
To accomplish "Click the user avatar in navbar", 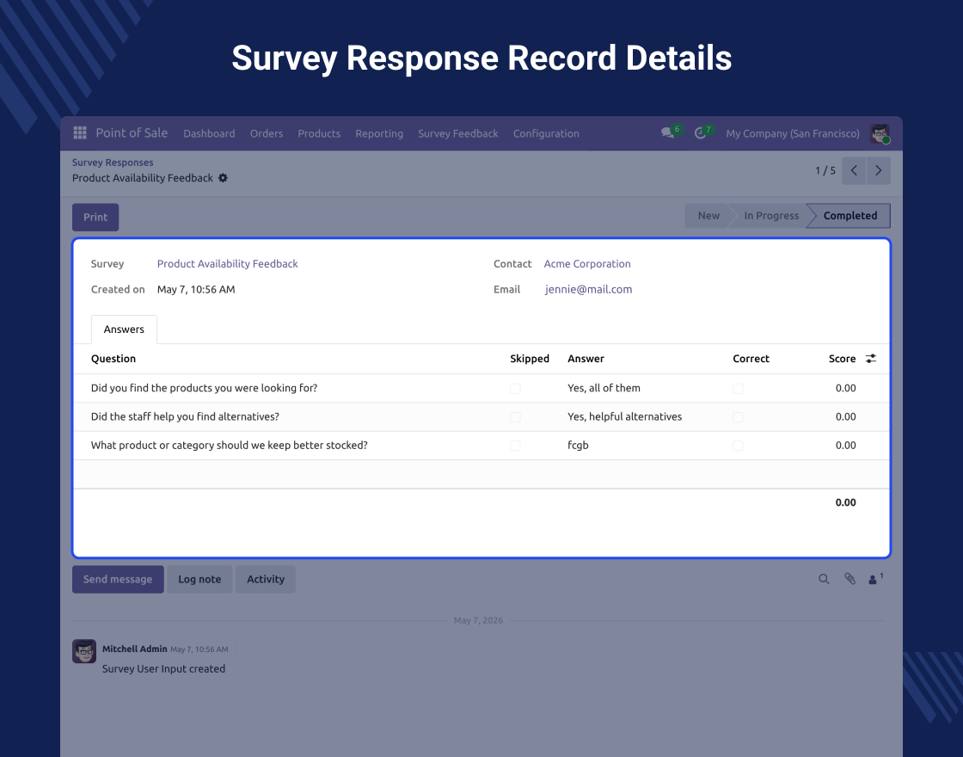I will point(880,133).
